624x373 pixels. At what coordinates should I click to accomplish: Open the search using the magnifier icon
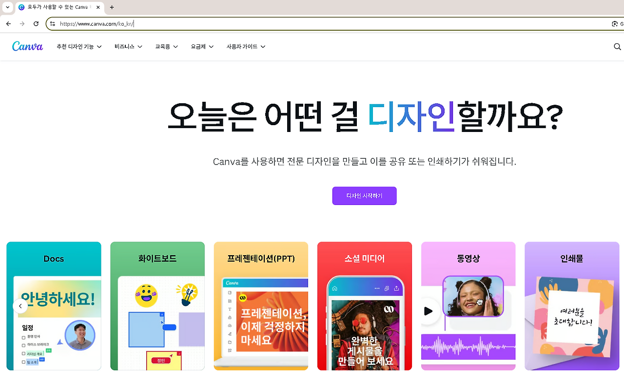[x=617, y=46]
